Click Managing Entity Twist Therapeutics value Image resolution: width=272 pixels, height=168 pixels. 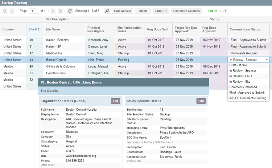click(172, 128)
